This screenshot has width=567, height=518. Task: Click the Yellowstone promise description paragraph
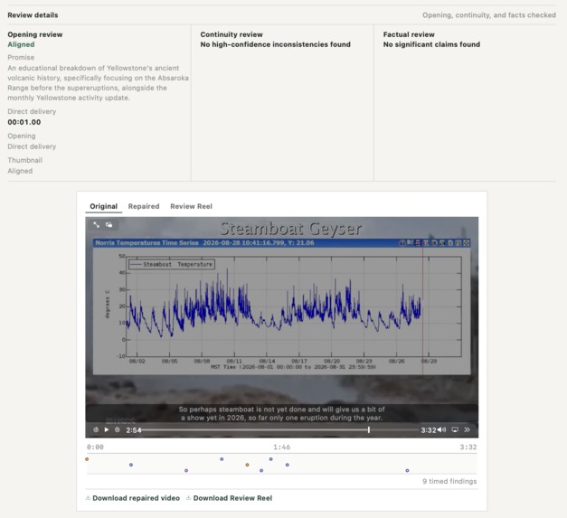pos(98,83)
